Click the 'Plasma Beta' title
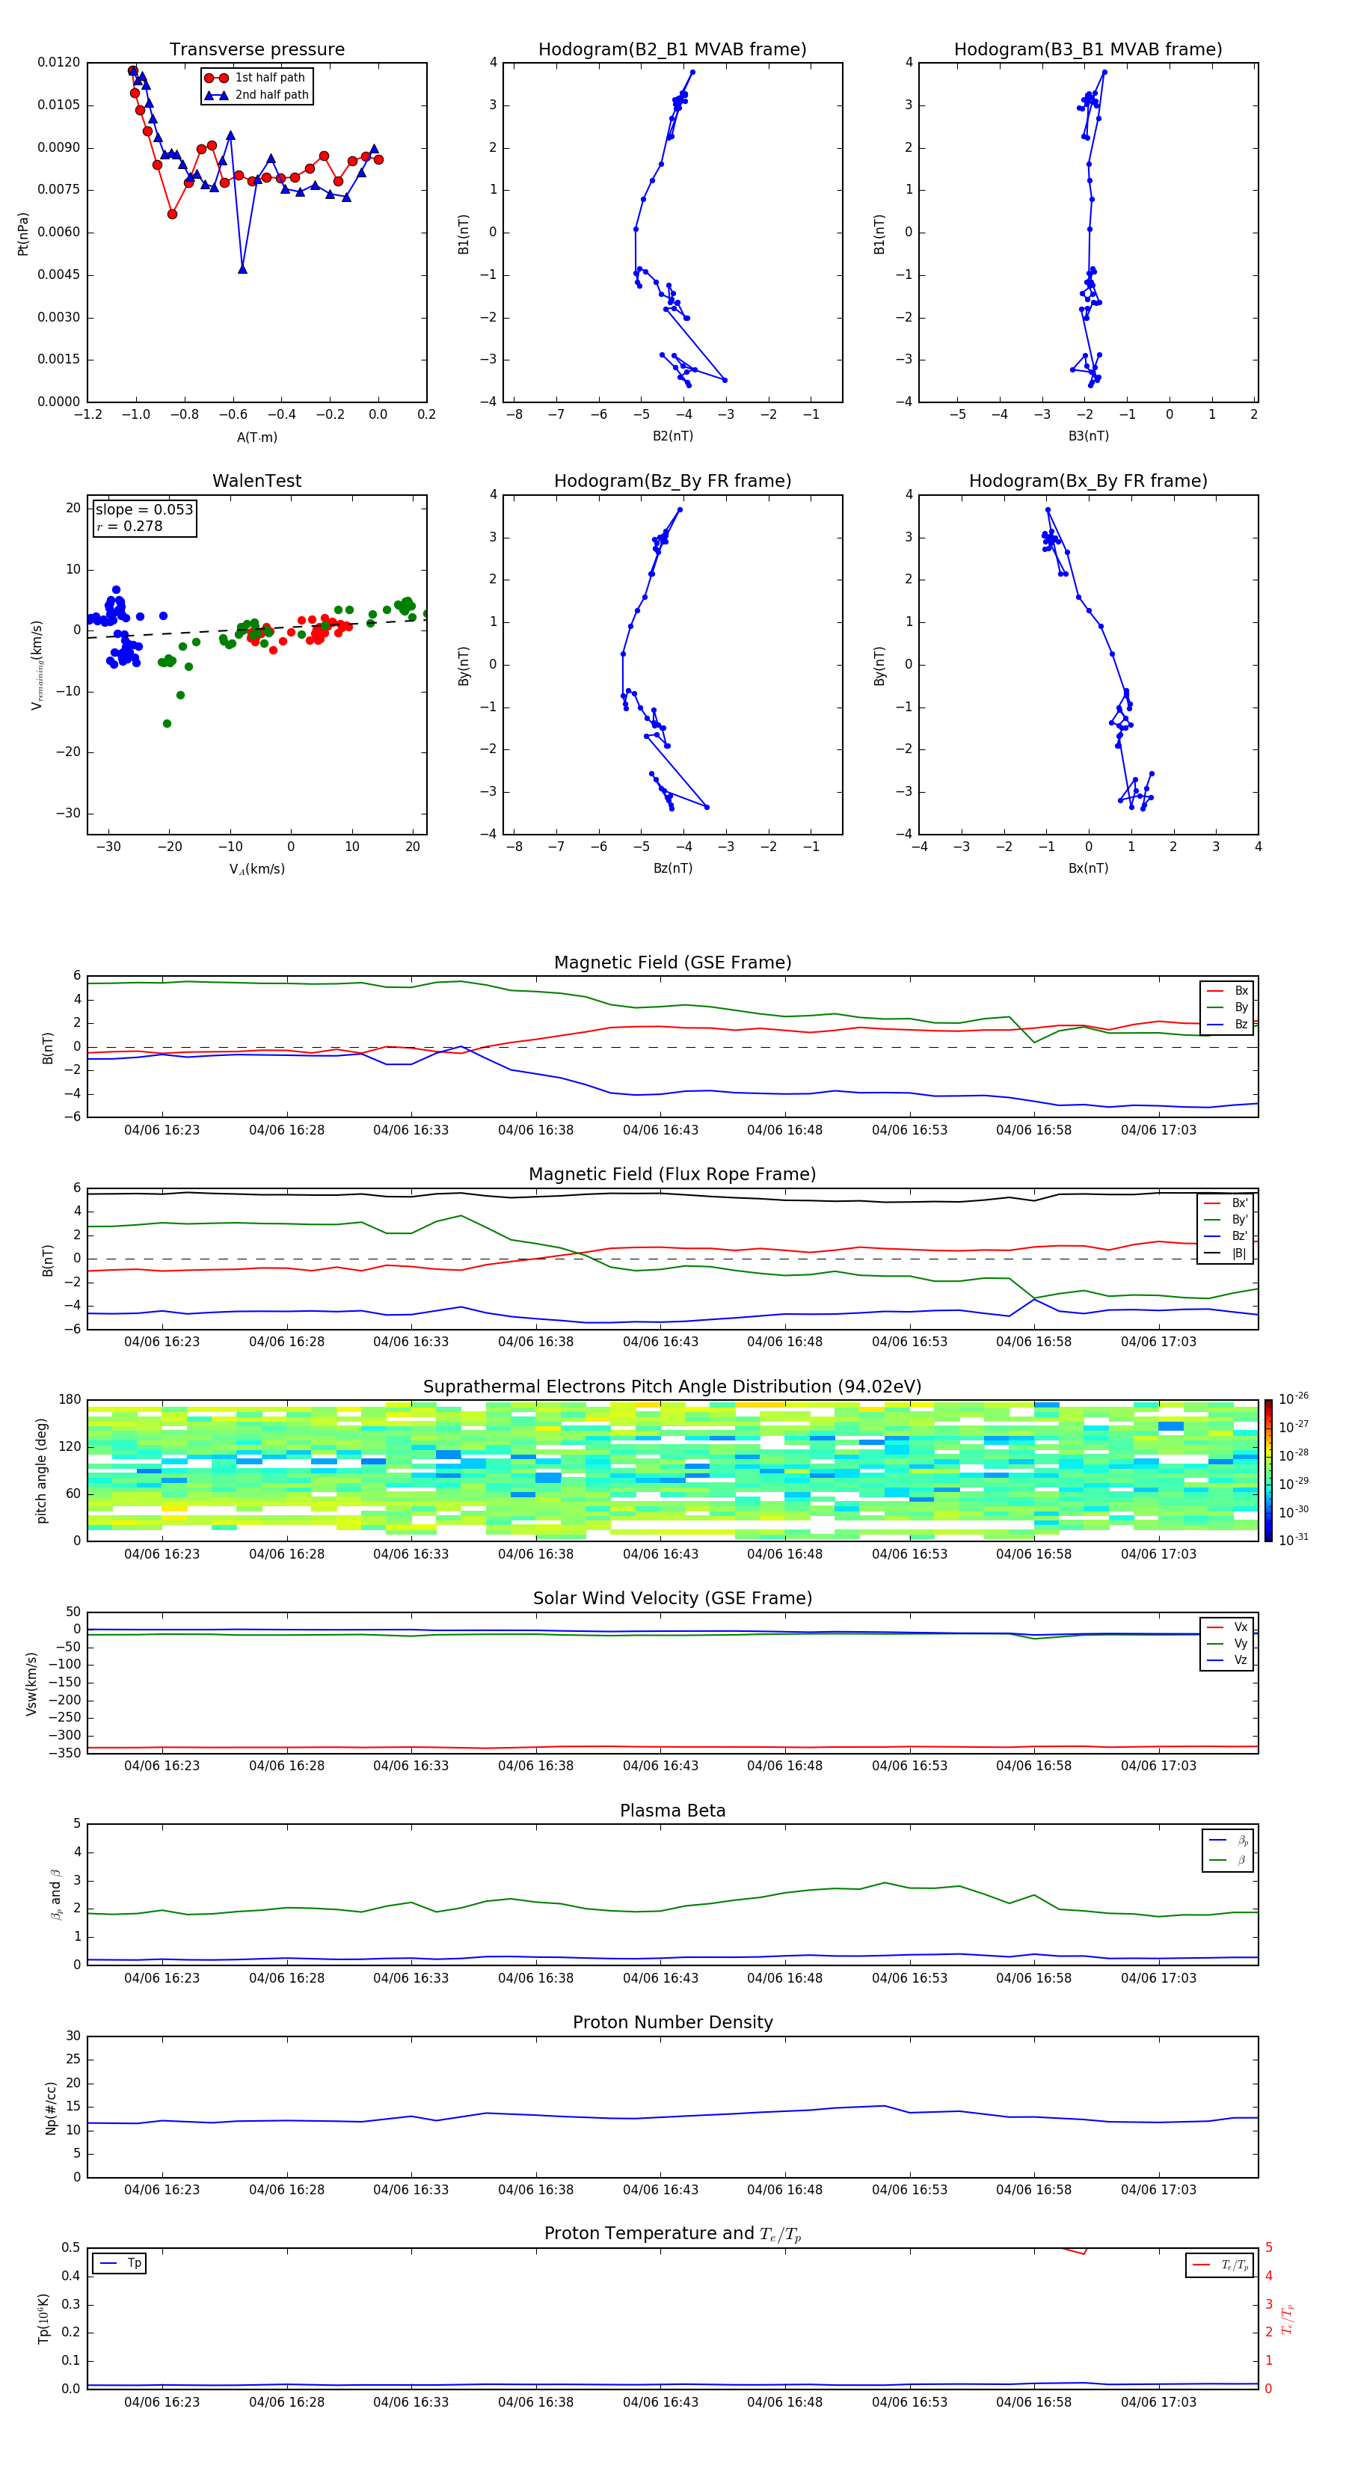 point(672,1811)
